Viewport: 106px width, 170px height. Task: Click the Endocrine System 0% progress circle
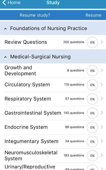pyautogui.click(x=92, y=127)
